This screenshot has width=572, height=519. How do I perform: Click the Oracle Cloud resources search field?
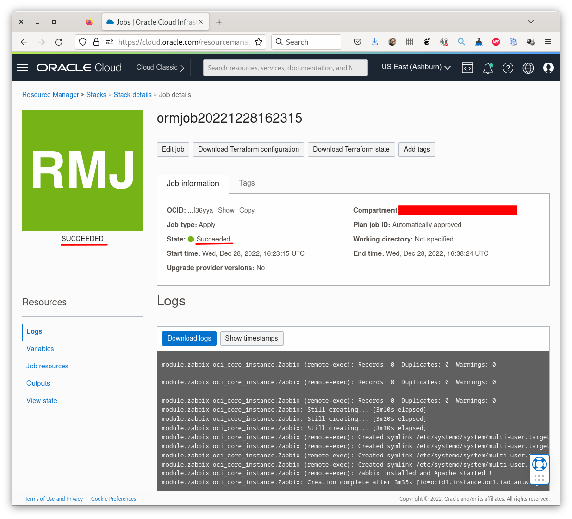(x=285, y=68)
